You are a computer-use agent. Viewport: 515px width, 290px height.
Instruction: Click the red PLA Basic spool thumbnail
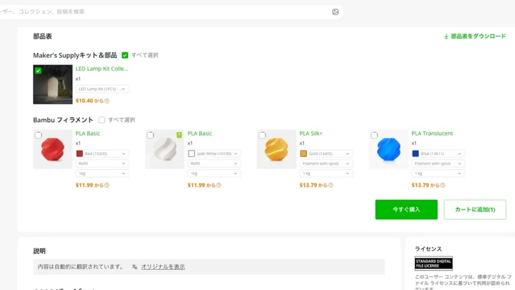tap(53, 149)
